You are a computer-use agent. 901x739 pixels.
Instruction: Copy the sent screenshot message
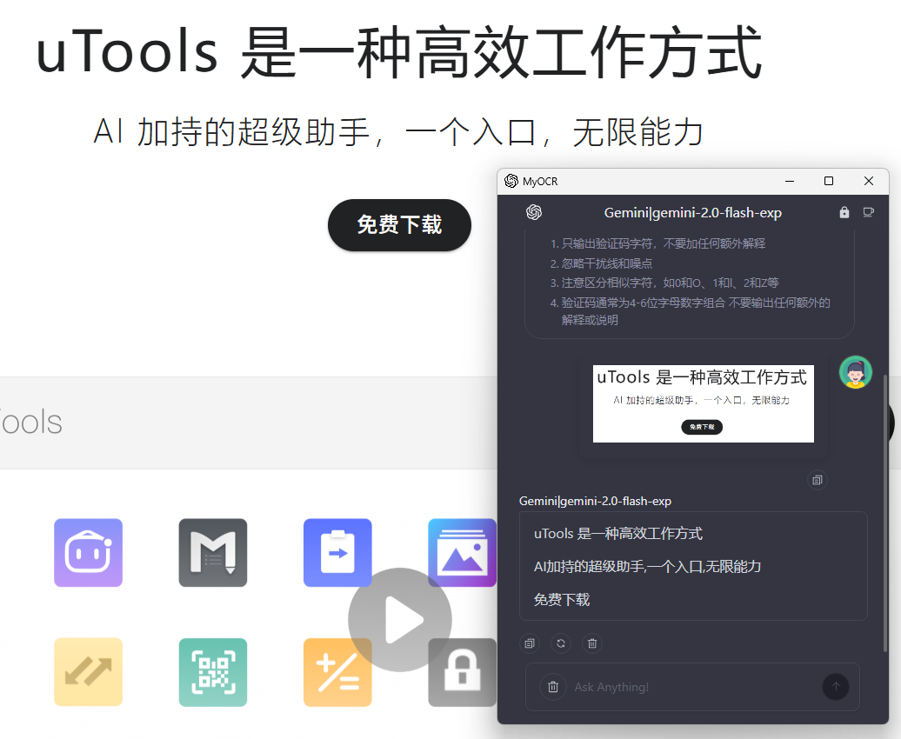click(x=818, y=480)
